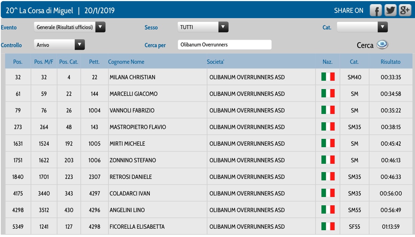The height and width of the screenshot is (237, 415).
Task: Click Italian flag in COLADARCI IVAN row
Action: 328,193
